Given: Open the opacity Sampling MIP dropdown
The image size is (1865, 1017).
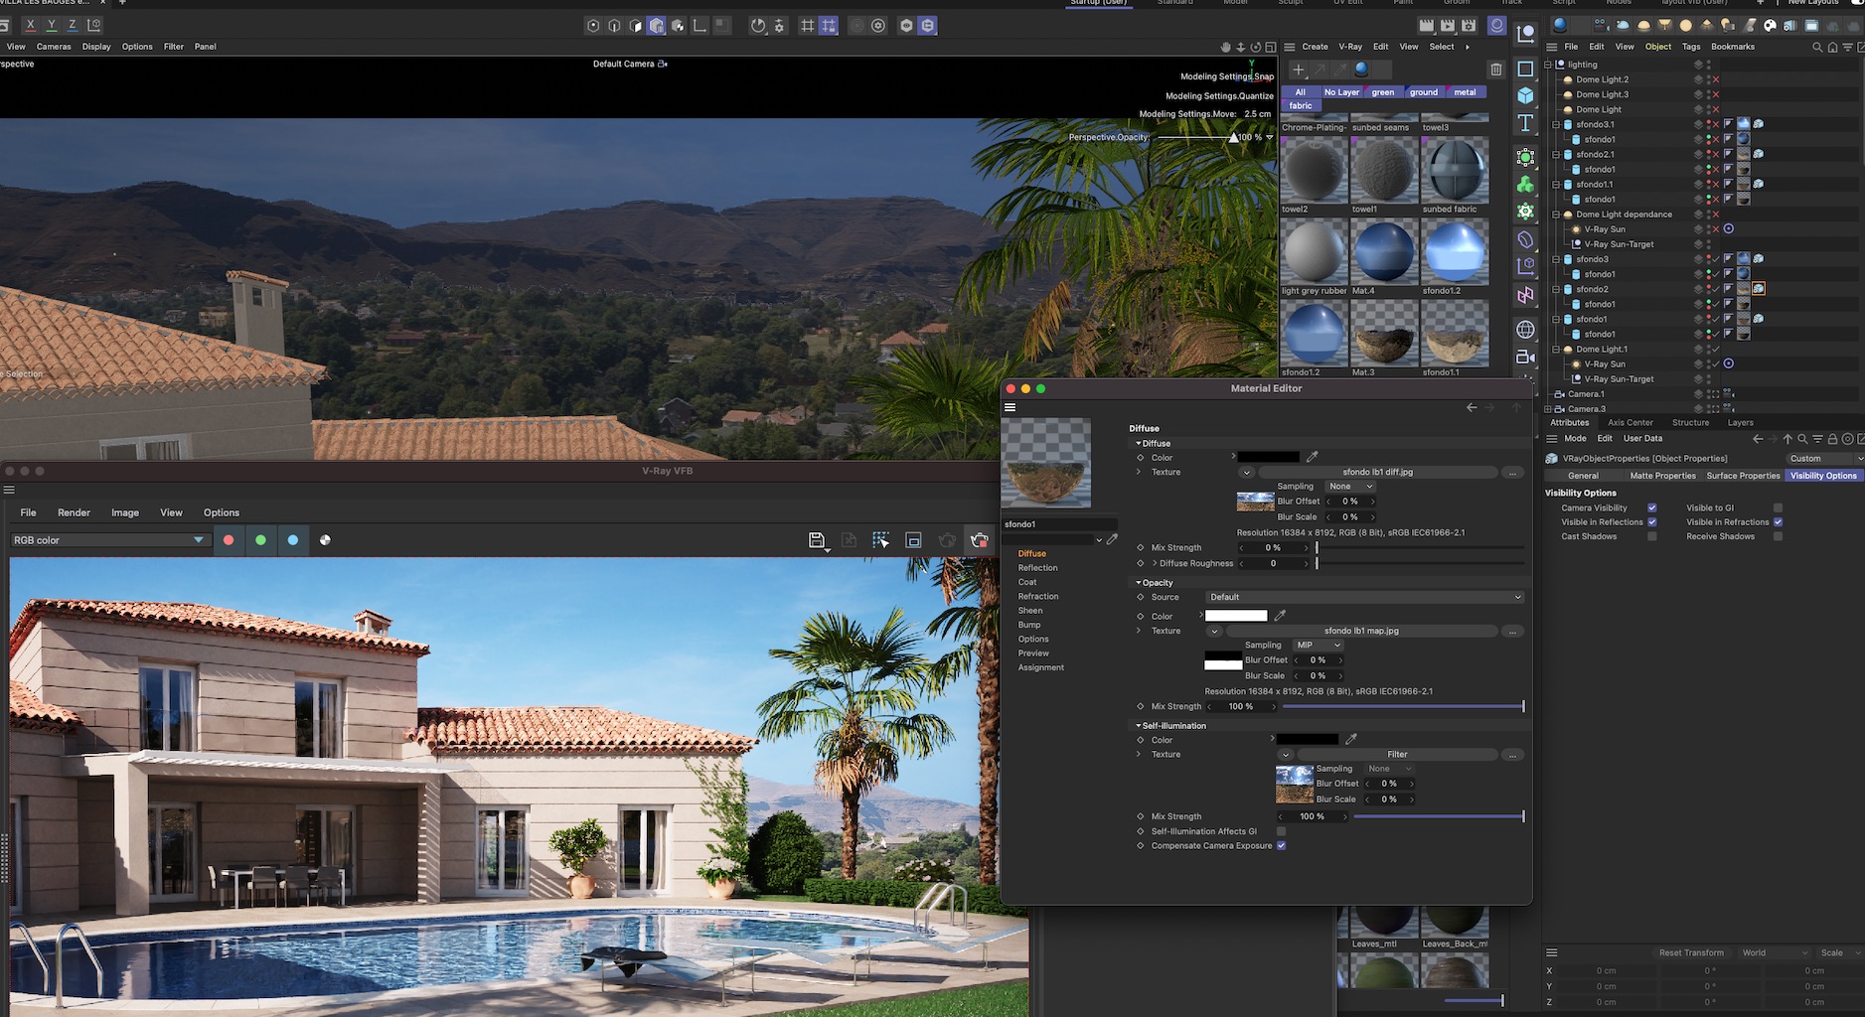Looking at the screenshot, I should (1318, 646).
